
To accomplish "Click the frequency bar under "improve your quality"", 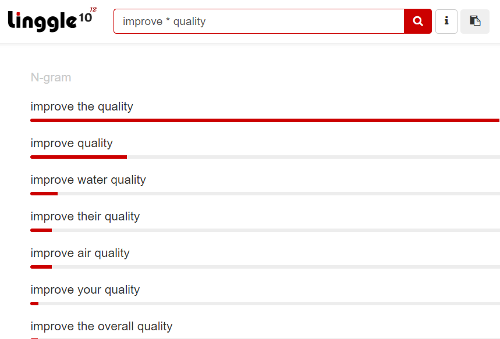I will click(x=265, y=304).
